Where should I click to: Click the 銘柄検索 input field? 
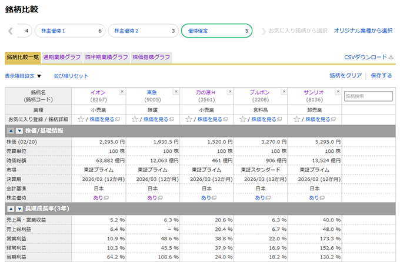tap(368, 96)
